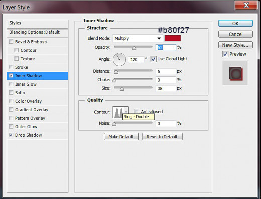Open the Color Overlay settings row
The image size is (261, 199).
38,101
